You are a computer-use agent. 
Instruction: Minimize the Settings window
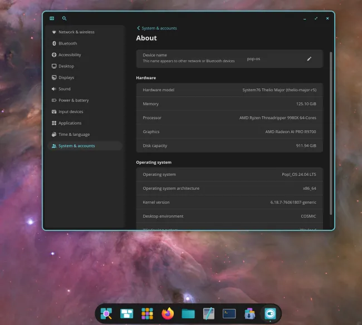(x=305, y=18)
